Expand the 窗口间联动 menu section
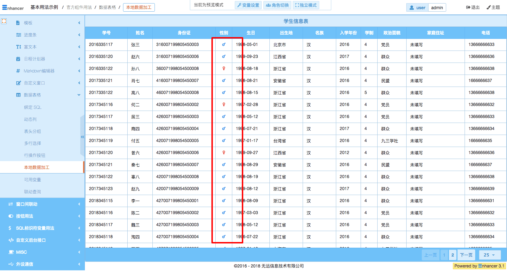Screen dimensions: 507x271 coord(79,204)
